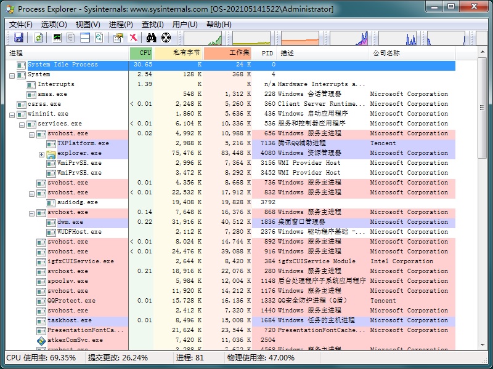The height and width of the screenshot is (369, 493).
Task: Click the icon next to dwm.exe
Action: (x=51, y=223)
